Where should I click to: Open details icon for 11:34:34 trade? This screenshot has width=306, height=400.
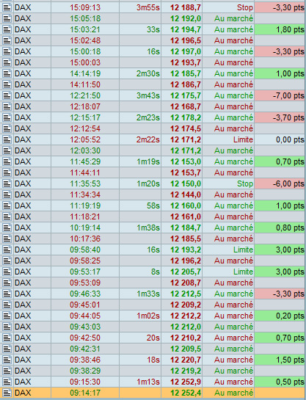(7, 194)
